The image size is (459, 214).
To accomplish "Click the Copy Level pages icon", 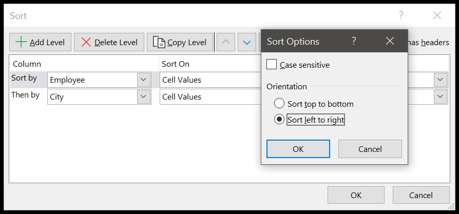I will 159,42.
